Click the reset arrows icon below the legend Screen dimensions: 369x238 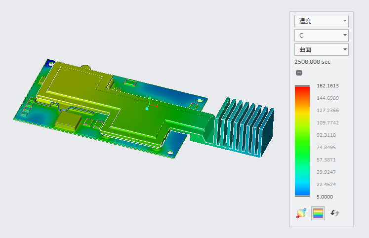click(x=335, y=213)
